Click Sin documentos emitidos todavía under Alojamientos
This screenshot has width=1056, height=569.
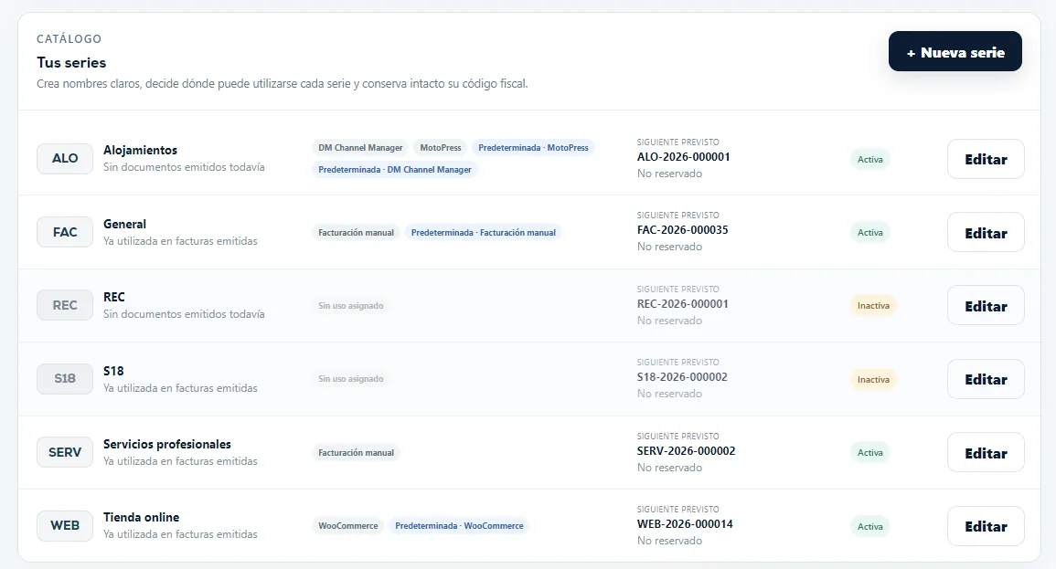pos(184,167)
